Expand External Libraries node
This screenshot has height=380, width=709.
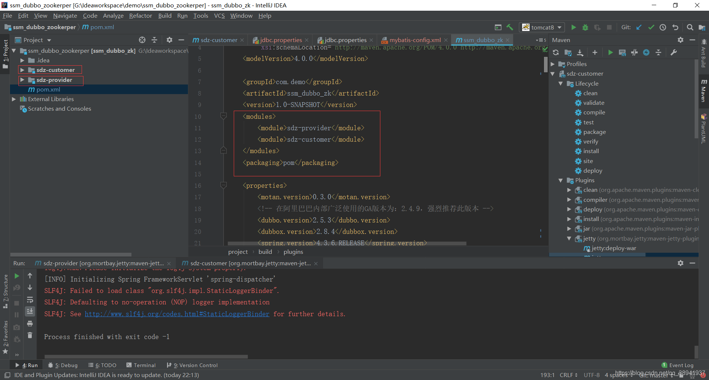pyautogui.click(x=14, y=99)
